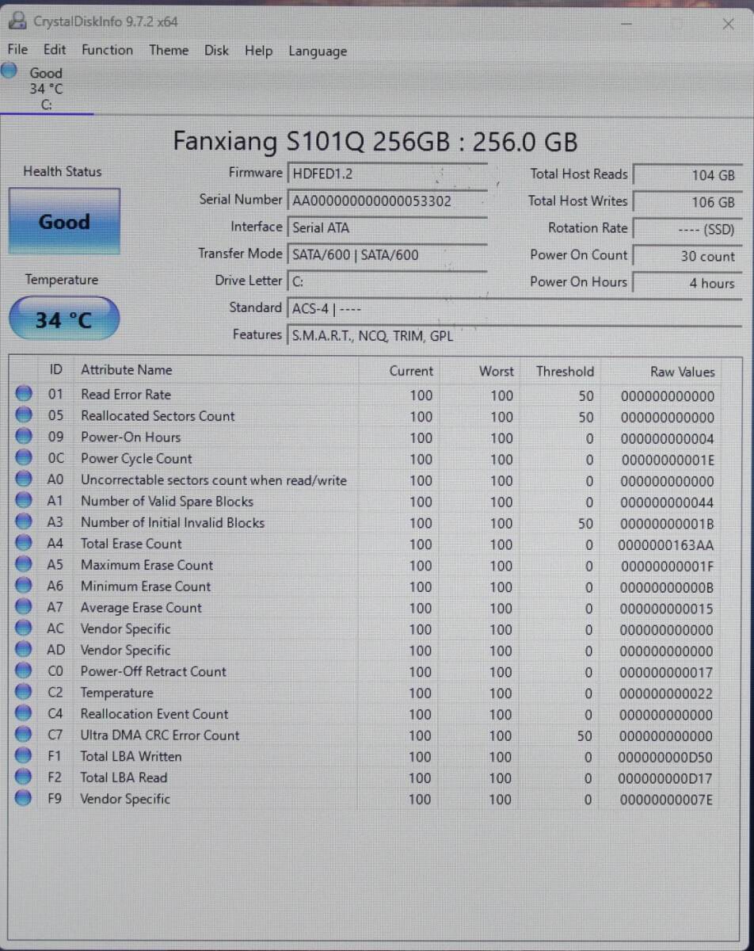Select the C: drive Good 34 °C tab
This screenshot has width=754, height=951.
coord(46,88)
